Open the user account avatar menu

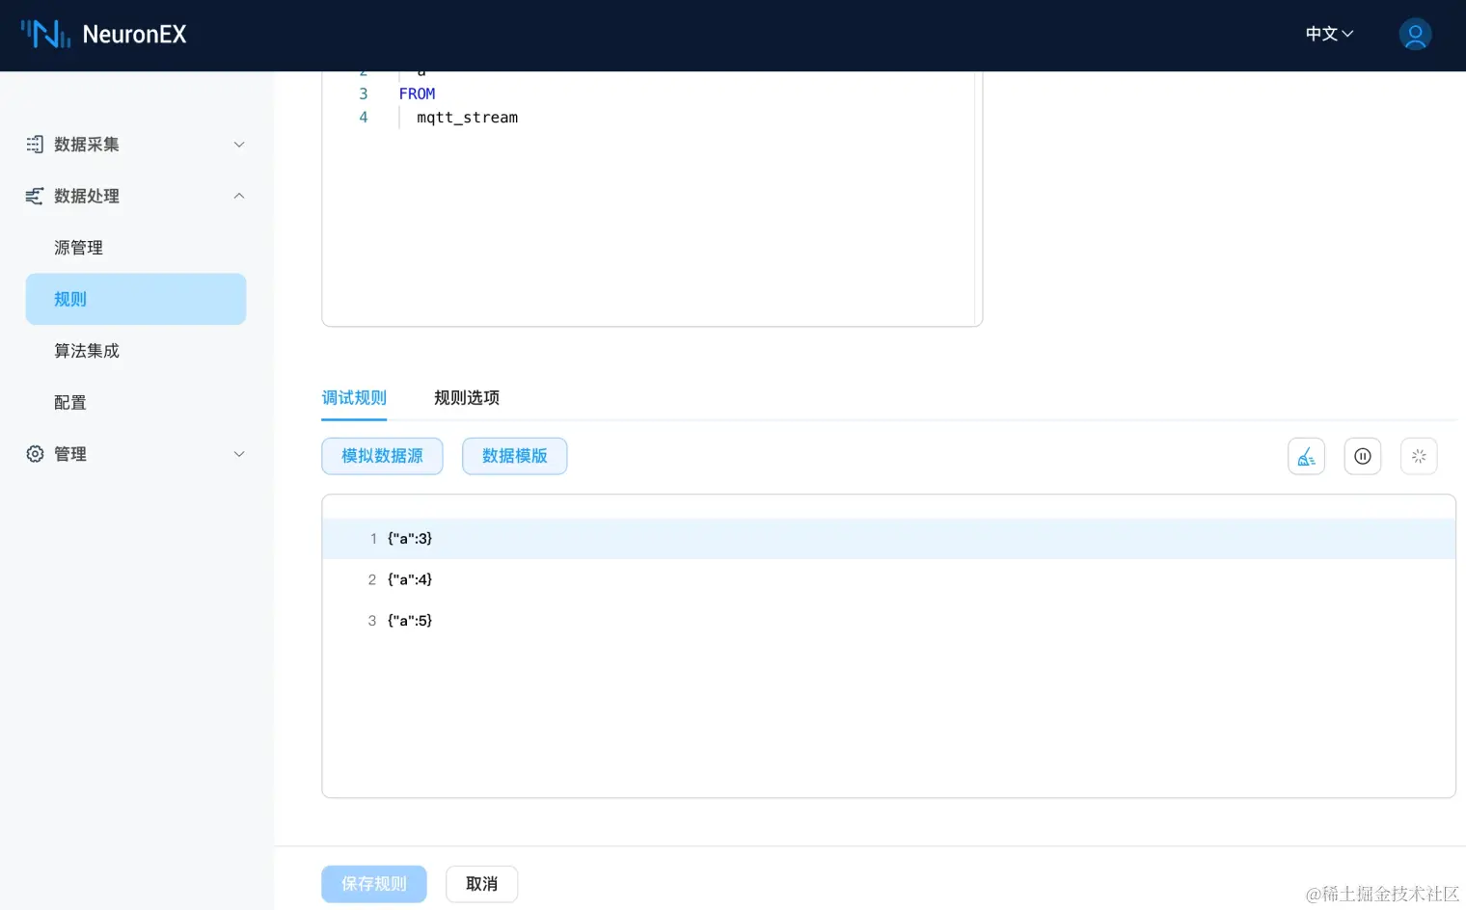pos(1415,35)
